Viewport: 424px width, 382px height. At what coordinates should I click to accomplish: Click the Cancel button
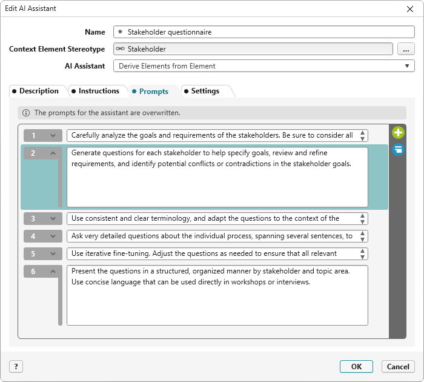(398, 367)
